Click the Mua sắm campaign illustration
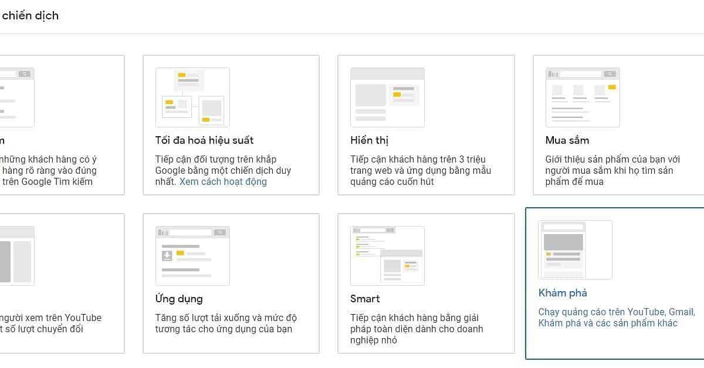 pyautogui.click(x=583, y=97)
